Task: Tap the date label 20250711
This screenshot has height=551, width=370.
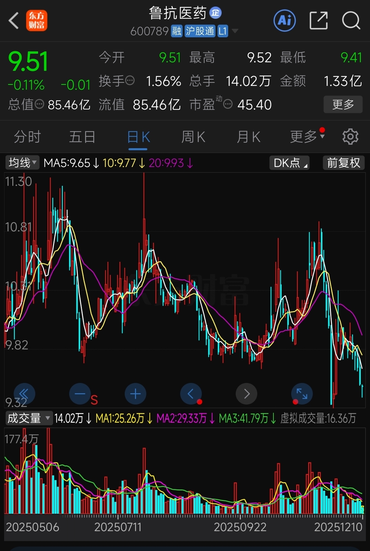Action: [118, 527]
